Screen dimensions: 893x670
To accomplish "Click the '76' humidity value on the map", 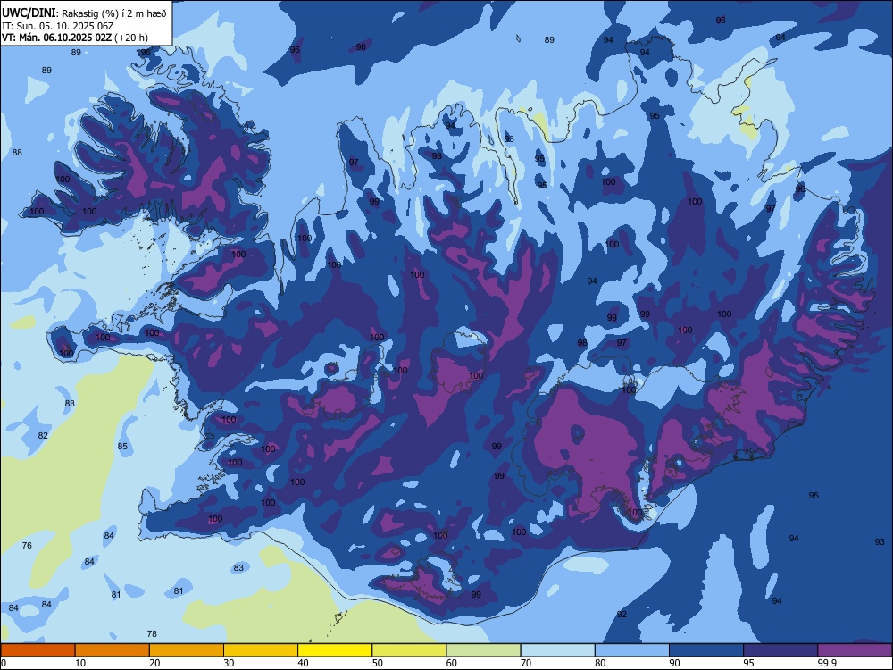I will [27, 546].
